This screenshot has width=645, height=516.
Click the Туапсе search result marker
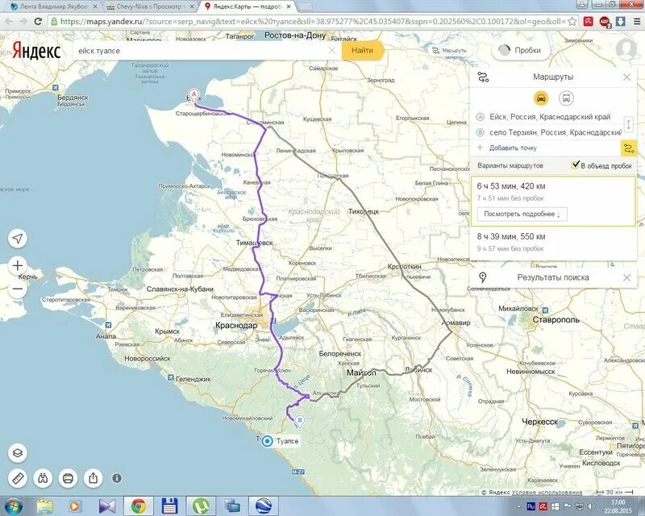[x=268, y=441]
